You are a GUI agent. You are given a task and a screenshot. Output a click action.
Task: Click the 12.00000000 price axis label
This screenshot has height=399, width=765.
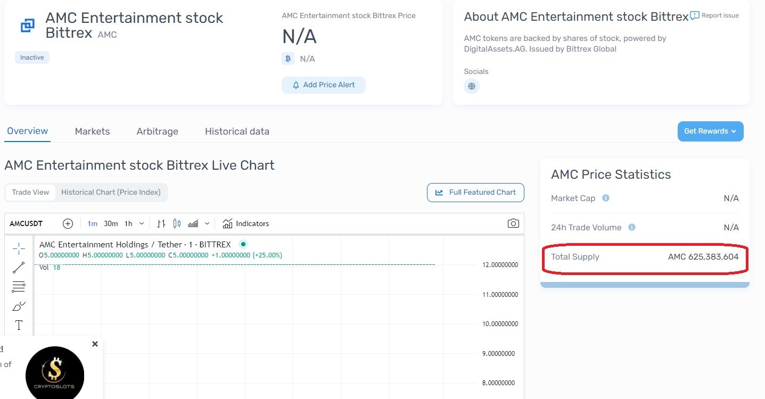click(500, 264)
